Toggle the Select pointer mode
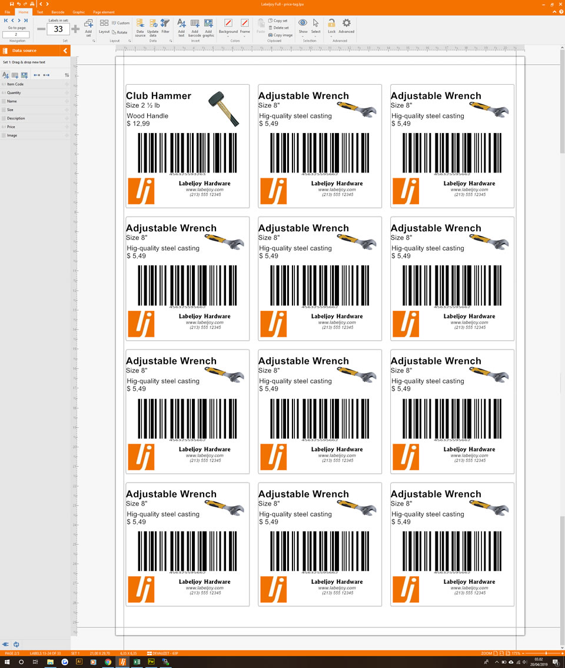Image resolution: width=565 pixels, height=668 pixels. (x=316, y=26)
